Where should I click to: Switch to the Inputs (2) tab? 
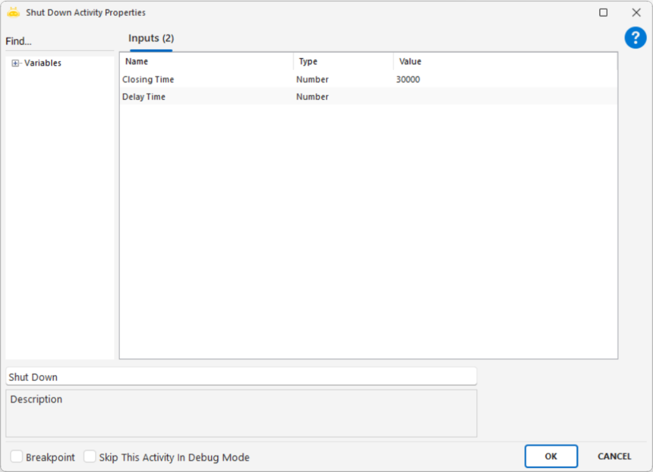click(151, 39)
